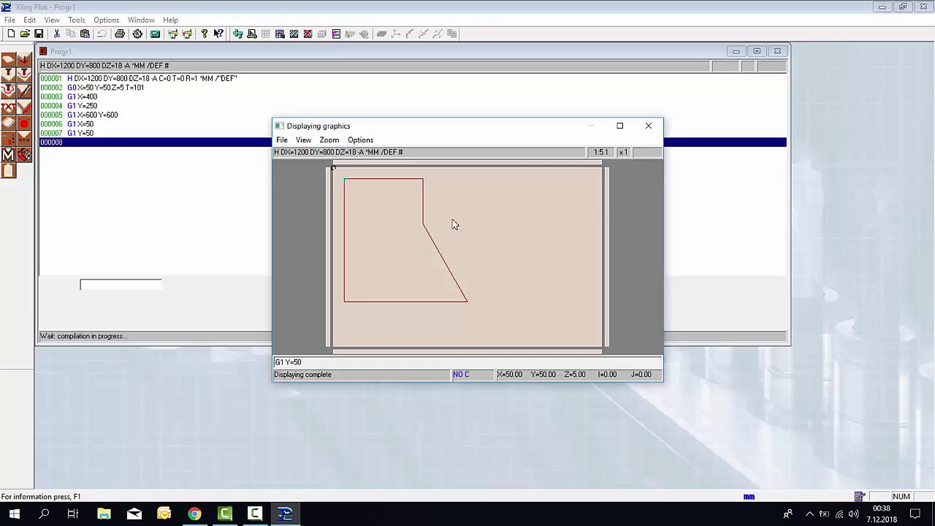Open the Window menu
This screenshot has width=935, height=526.
pyautogui.click(x=141, y=20)
